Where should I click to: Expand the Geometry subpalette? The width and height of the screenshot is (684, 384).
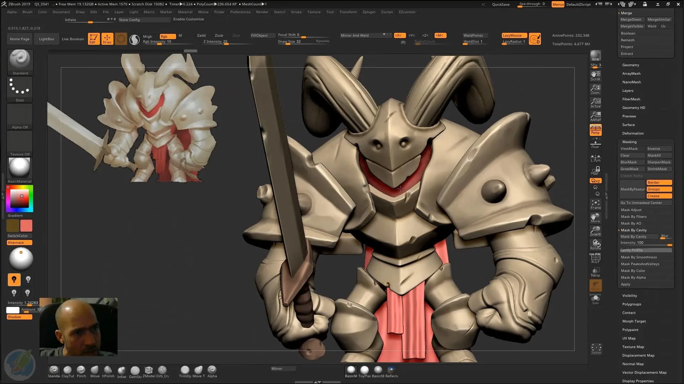(x=630, y=65)
